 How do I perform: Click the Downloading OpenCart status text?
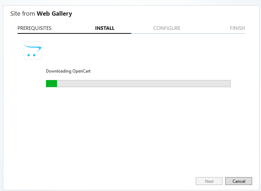[68, 71]
